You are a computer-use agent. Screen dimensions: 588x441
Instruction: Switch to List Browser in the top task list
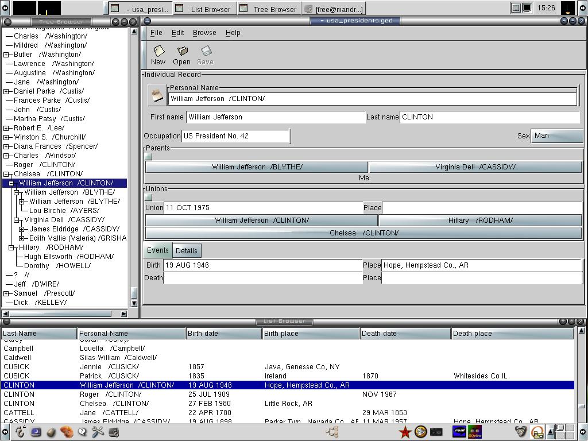pyautogui.click(x=205, y=9)
